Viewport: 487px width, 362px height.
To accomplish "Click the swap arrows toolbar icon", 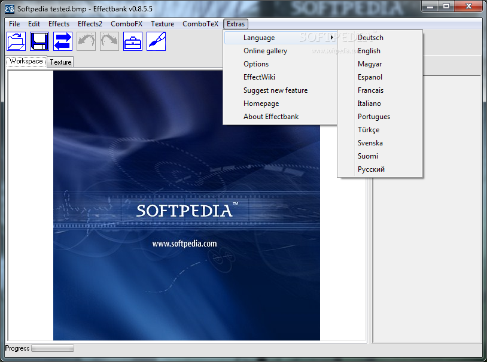I will pyautogui.click(x=63, y=41).
